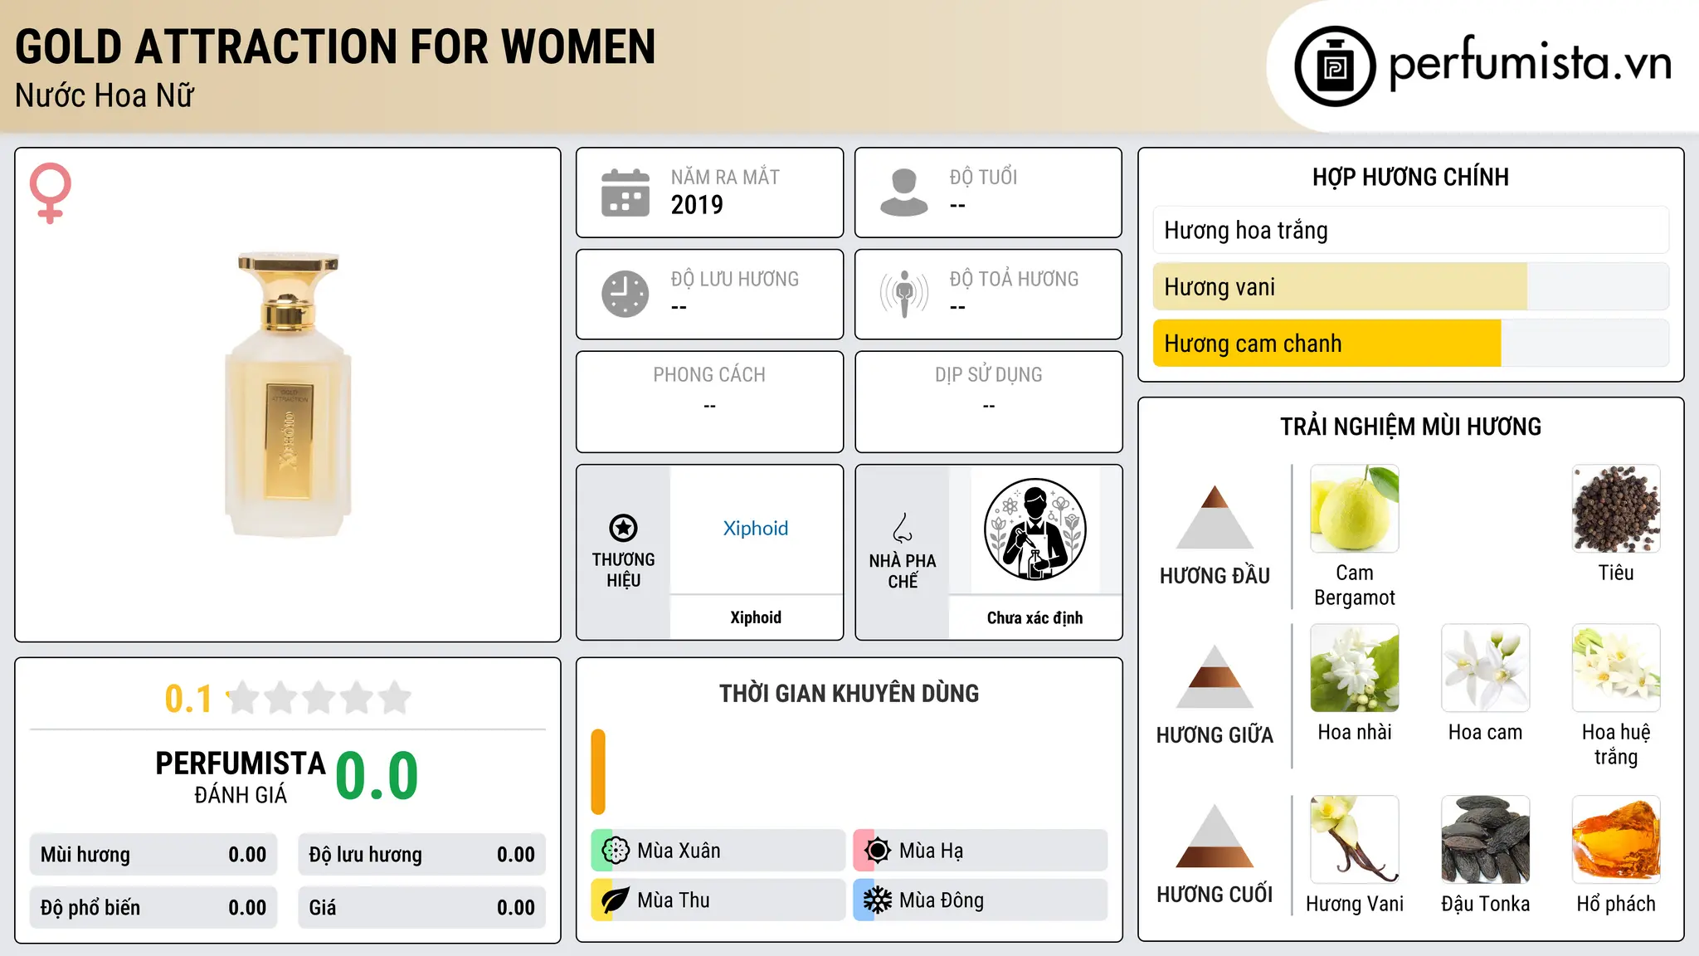Click the Hương vani accord bar

coord(1410,286)
